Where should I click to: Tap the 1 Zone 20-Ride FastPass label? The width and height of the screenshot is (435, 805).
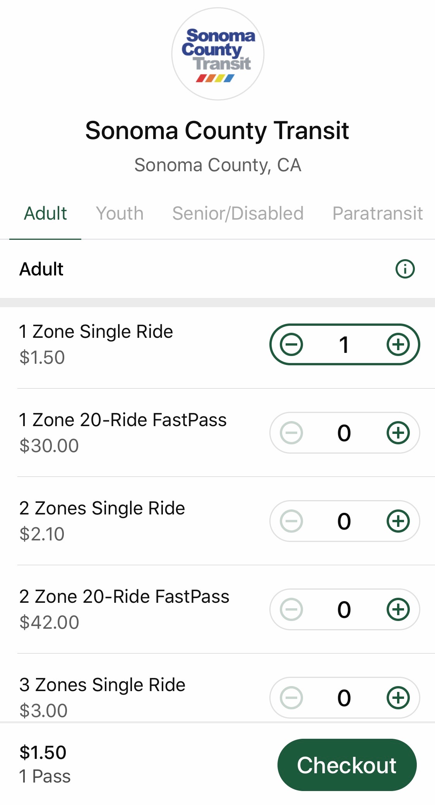coord(123,420)
